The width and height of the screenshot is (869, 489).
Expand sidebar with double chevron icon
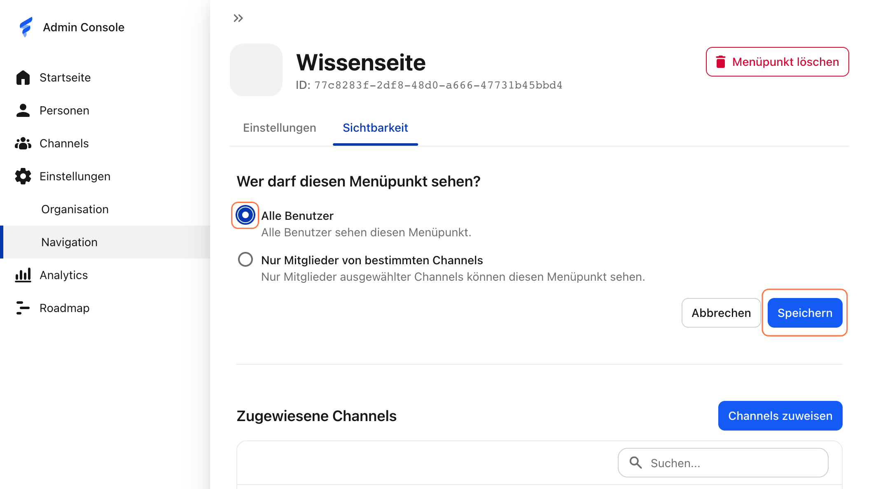click(x=238, y=18)
